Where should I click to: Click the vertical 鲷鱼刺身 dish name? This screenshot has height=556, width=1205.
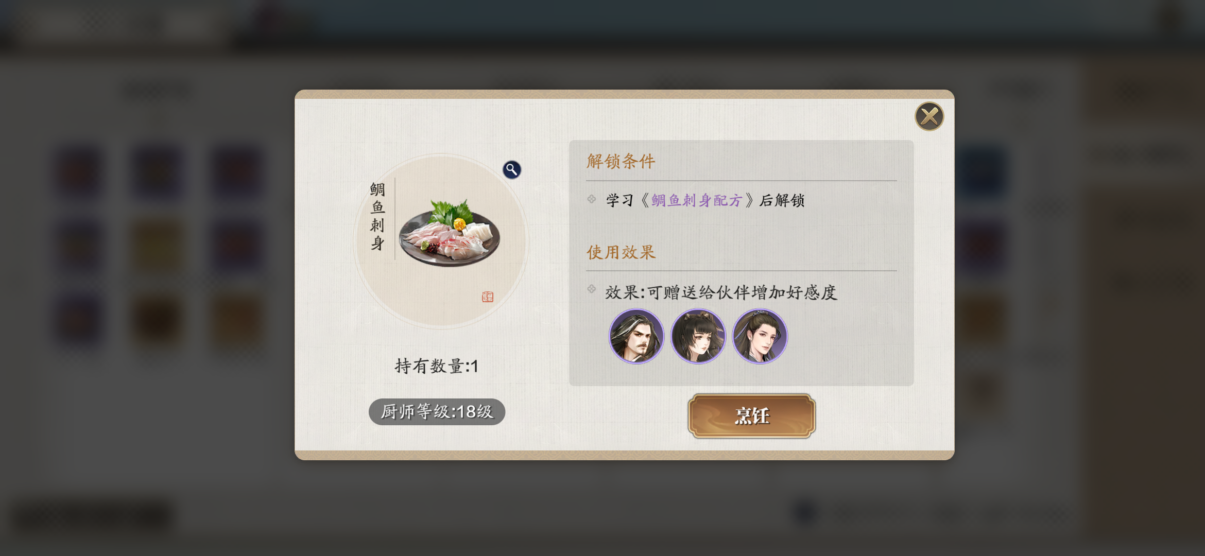tap(377, 216)
